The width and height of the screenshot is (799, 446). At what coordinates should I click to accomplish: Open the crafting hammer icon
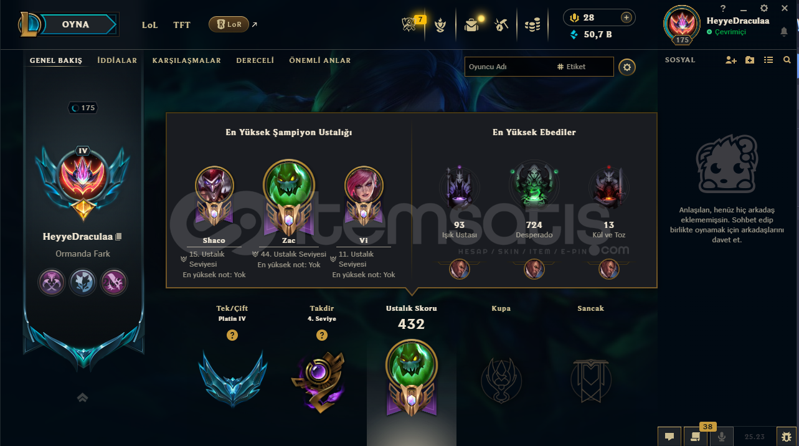pyautogui.click(x=502, y=25)
